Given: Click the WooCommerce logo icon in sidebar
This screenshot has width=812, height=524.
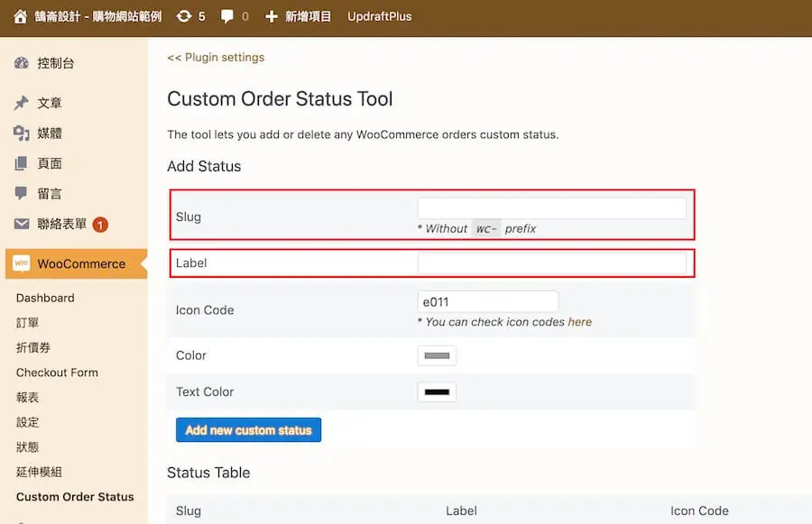Looking at the screenshot, I should pyautogui.click(x=22, y=263).
